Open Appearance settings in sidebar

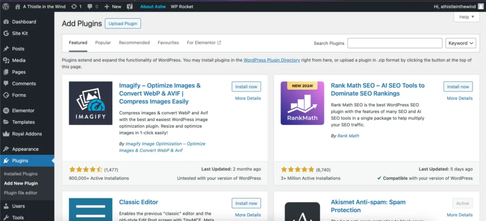tap(25, 149)
